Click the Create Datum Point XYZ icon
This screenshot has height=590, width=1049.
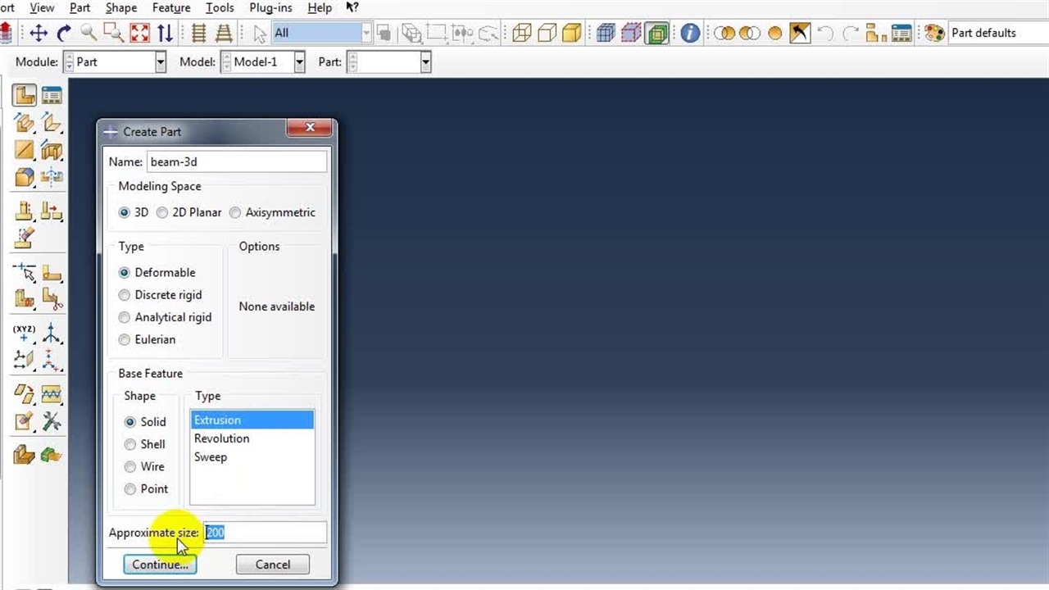(25, 333)
